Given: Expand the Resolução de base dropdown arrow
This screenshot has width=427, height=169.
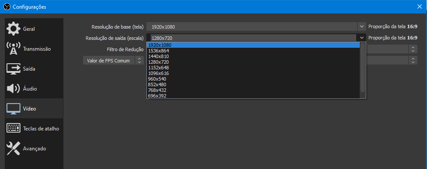Looking at the screenshot, I should [x=362, y=26].
